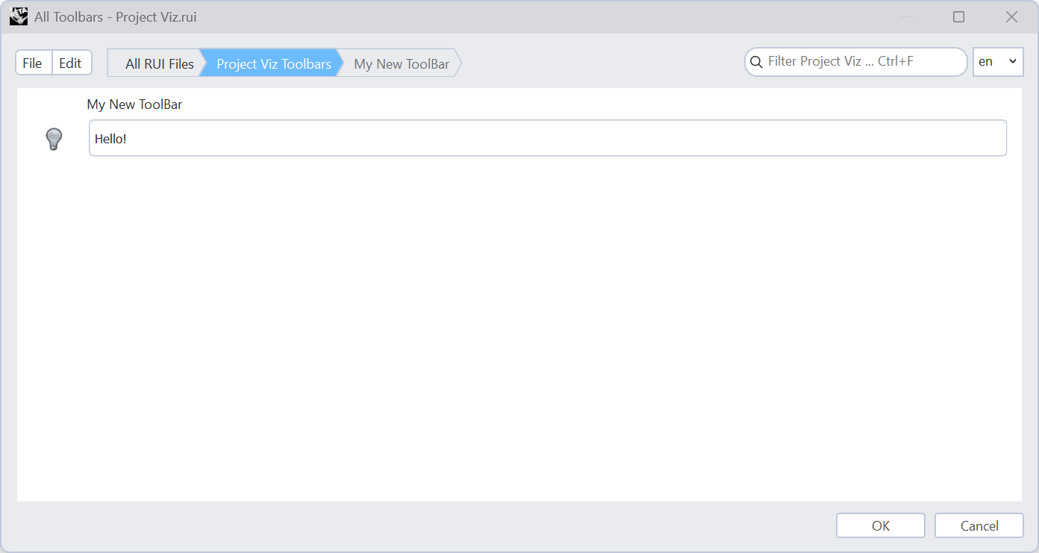This screenshot has width=1039, height=553.
Task: Click the My New ToolBar heading label
Action: (134, 104)
